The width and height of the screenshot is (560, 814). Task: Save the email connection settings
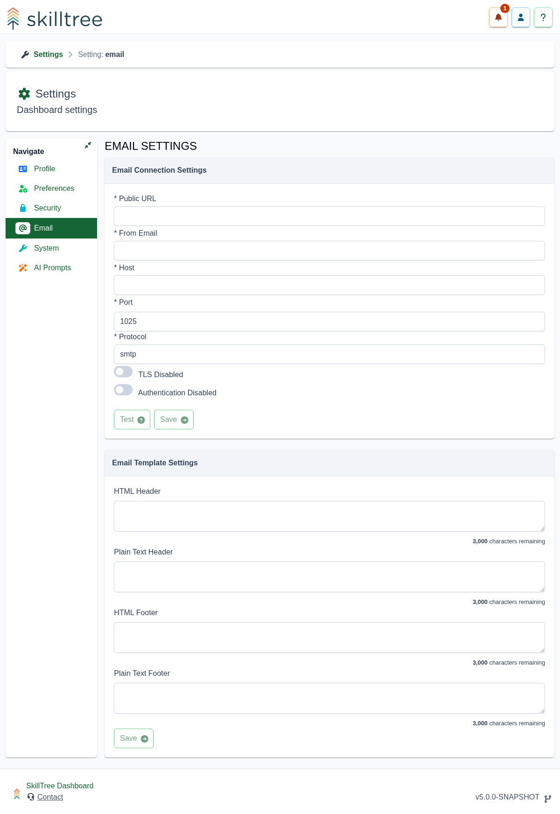click(174, 420)
